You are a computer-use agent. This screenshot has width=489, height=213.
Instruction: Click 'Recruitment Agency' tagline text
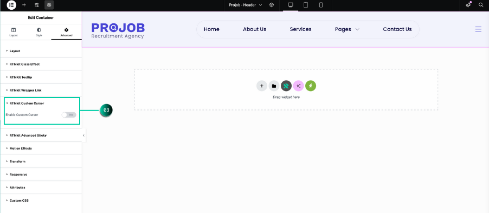click(118, 36)
